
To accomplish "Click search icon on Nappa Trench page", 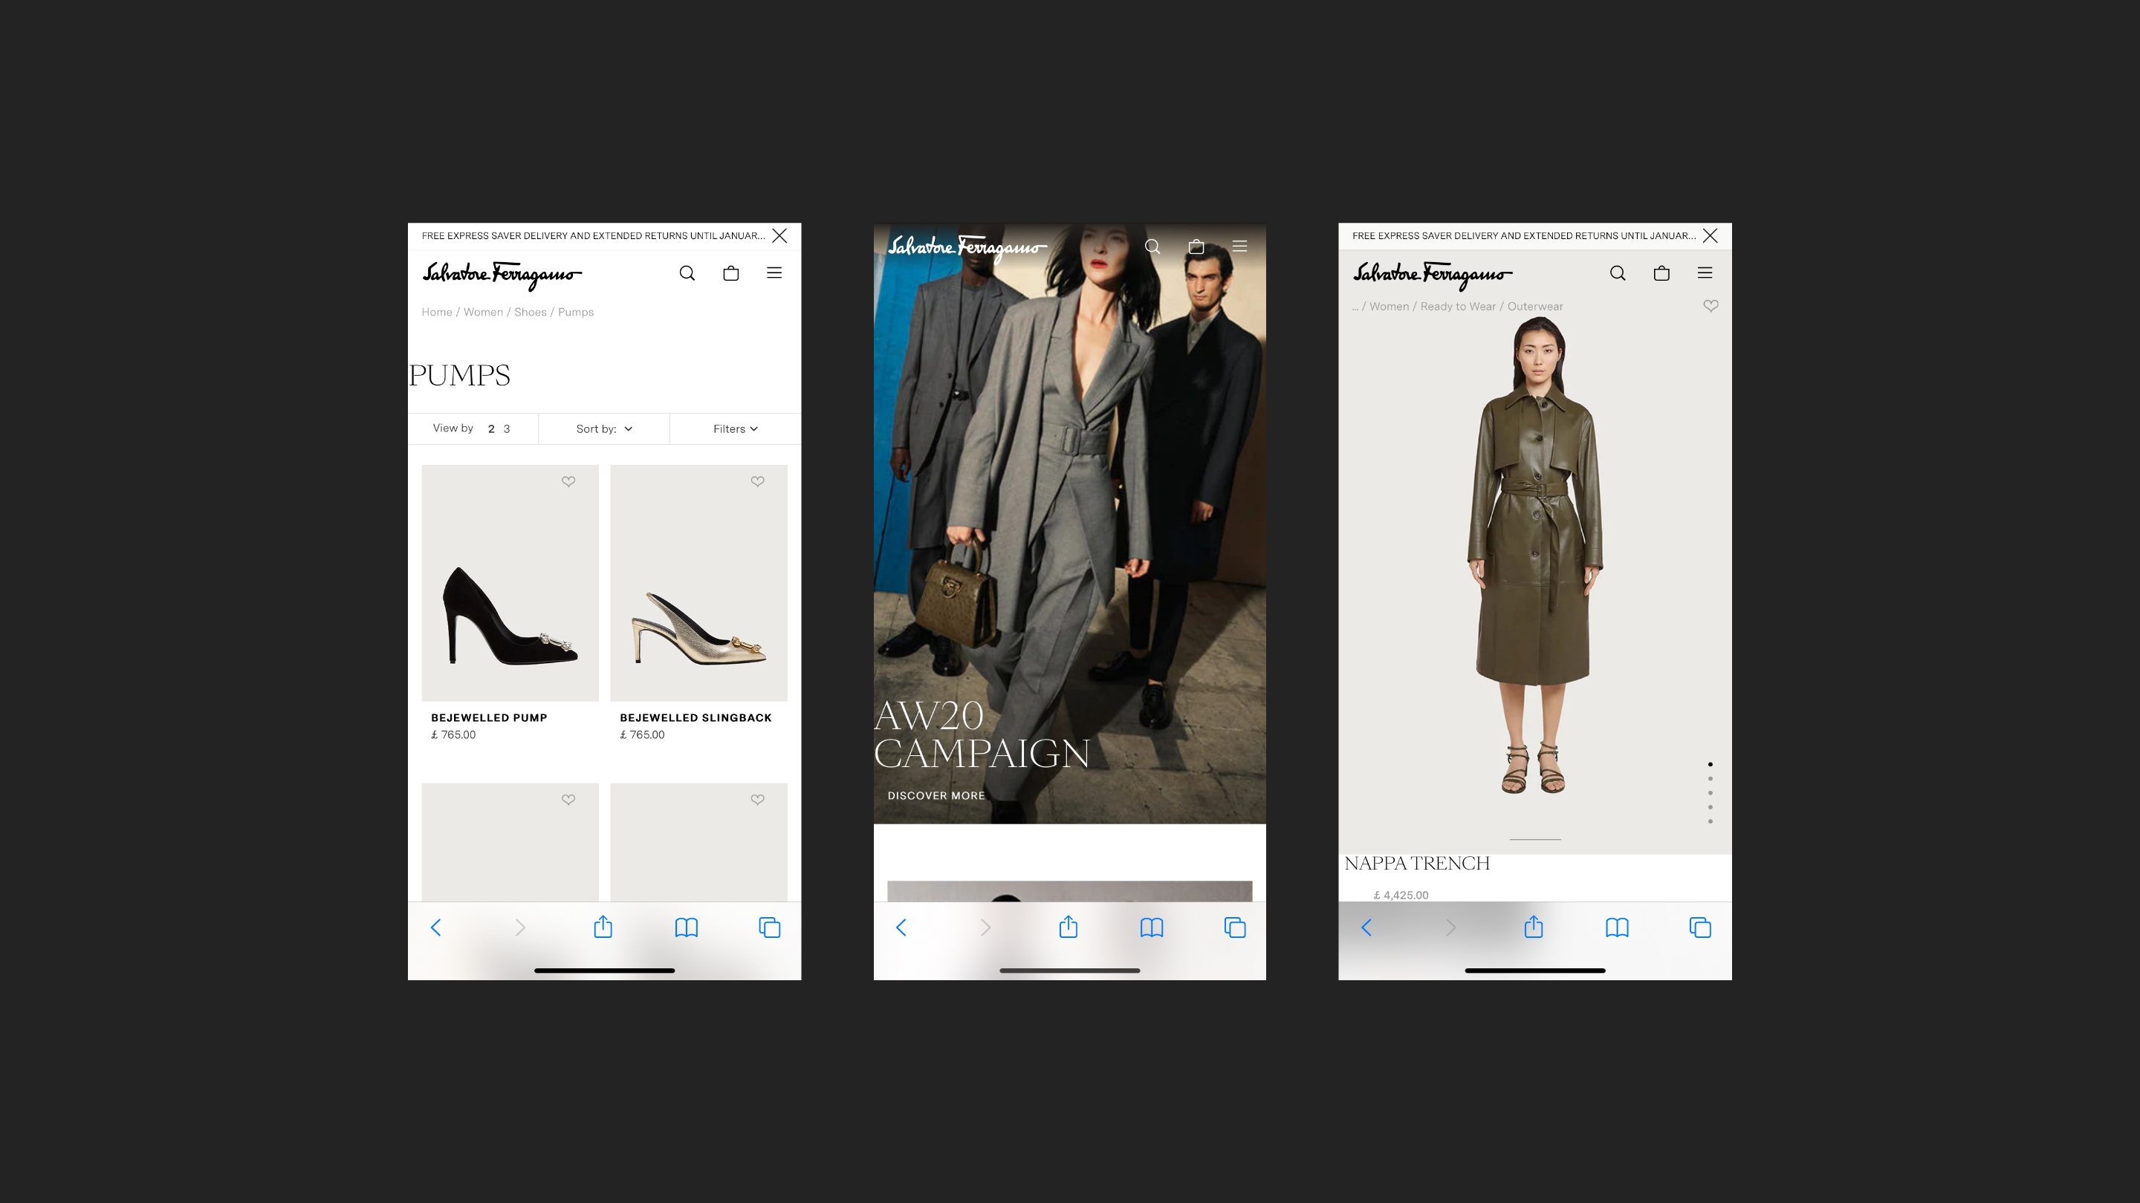I will (1617, 273).
